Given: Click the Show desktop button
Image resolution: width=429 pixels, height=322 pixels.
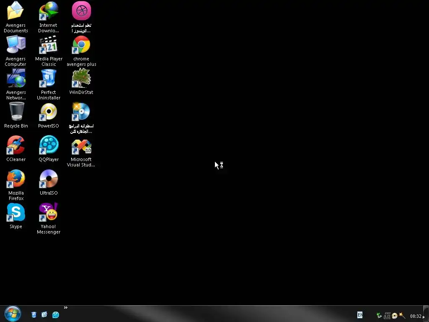Looking at the screenshot, I should pyautogui.click(x=426, y=314).
